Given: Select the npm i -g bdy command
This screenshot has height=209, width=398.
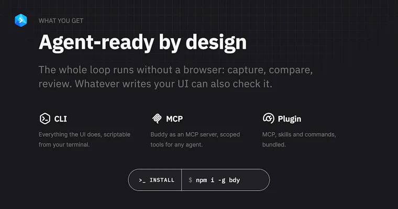Looking at the screenshot, I should (x=218, y=180).
